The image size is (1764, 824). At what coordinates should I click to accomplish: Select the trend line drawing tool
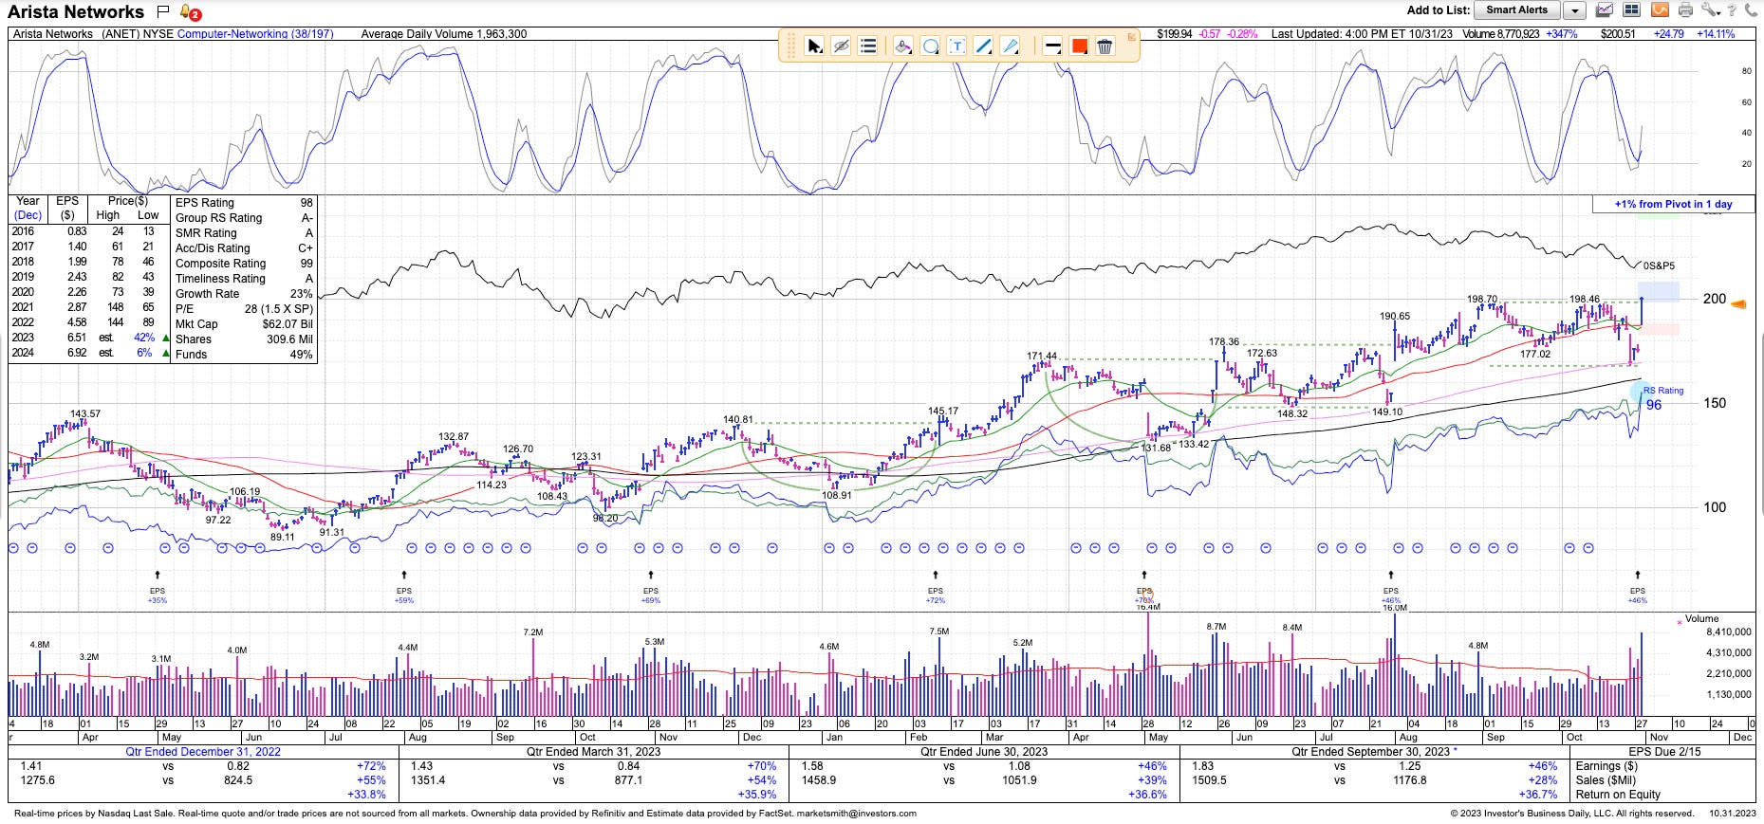click(983, 46)
